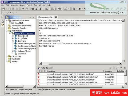Switch to the Console tab
This screenshot has width=128, height=96.
point(62,89)
